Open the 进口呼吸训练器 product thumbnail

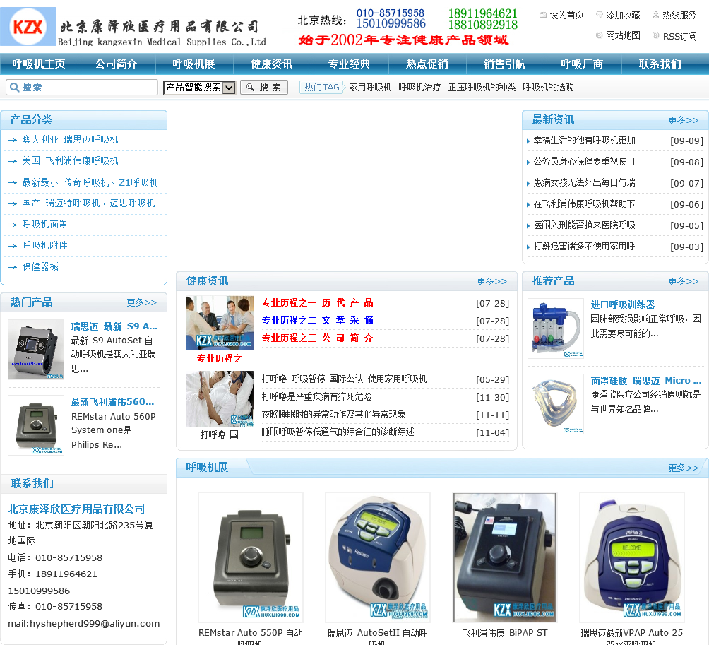click(x=556, y=329)
